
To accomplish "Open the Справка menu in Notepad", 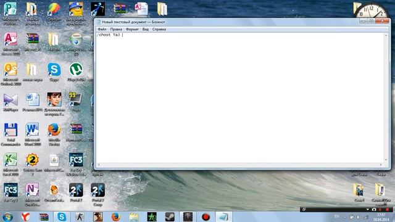I will [159, 29].
